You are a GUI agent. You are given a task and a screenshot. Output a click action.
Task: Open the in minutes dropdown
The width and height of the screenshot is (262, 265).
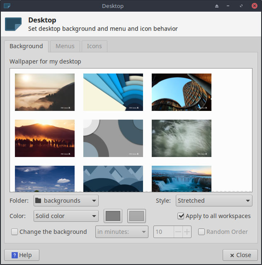(122, 232)
